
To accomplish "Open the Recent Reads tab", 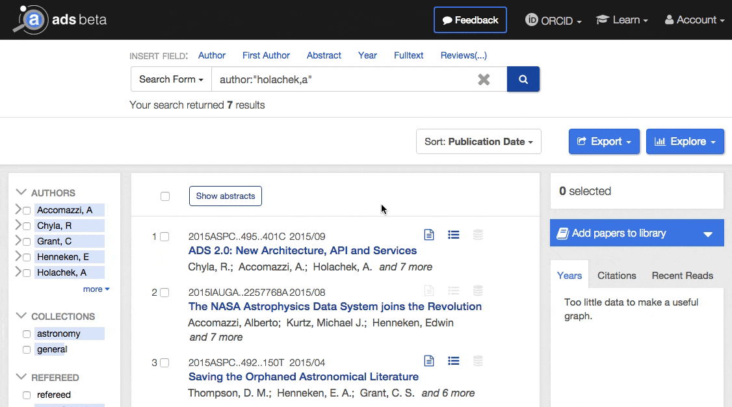I will point(682,276).
